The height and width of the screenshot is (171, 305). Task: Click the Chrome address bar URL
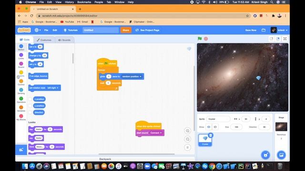tap(70, 16)
